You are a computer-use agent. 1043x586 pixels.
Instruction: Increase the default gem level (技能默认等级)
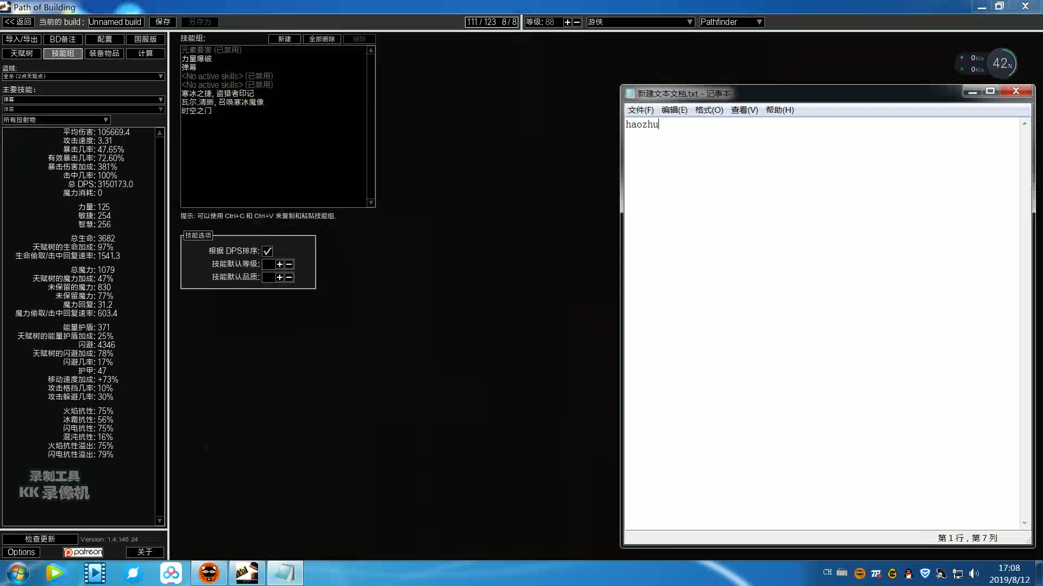pos(279,264)
